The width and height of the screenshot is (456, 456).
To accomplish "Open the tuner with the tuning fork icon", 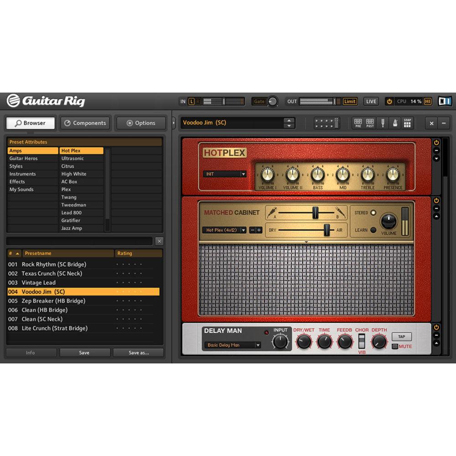I will pyautogui.click(x=383, y=123).
